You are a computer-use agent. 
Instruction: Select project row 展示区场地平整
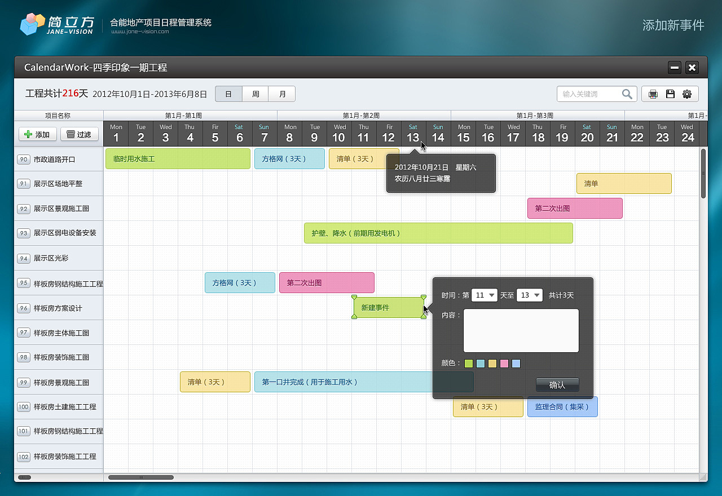59,184
